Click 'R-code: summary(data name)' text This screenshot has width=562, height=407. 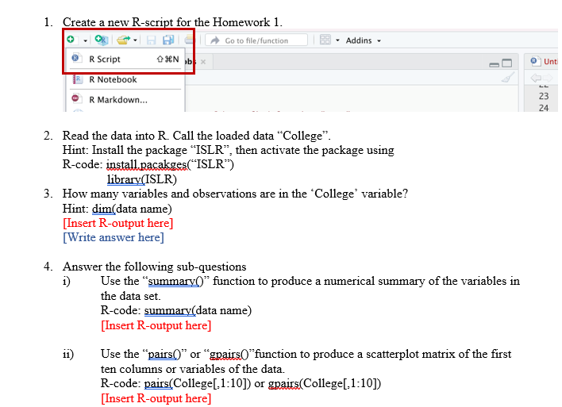point(176,310)
